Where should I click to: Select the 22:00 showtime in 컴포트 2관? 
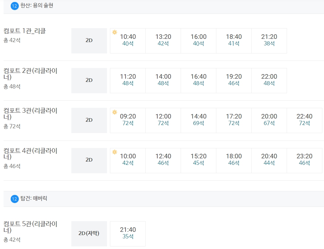click(269, 81)
